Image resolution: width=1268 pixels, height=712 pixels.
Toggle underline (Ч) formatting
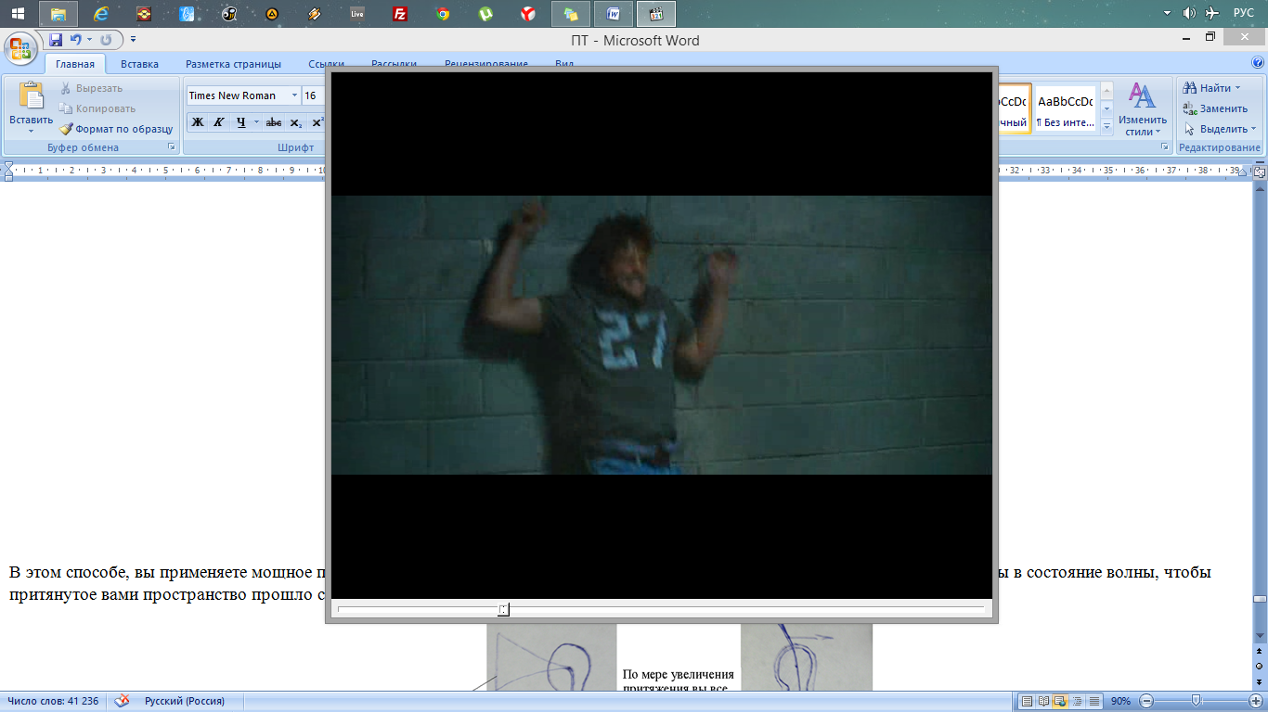tap(241, 122)
